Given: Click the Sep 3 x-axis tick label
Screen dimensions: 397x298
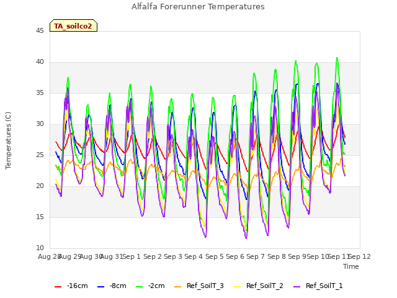Looking at the screenshot, I should click(173, 256).
